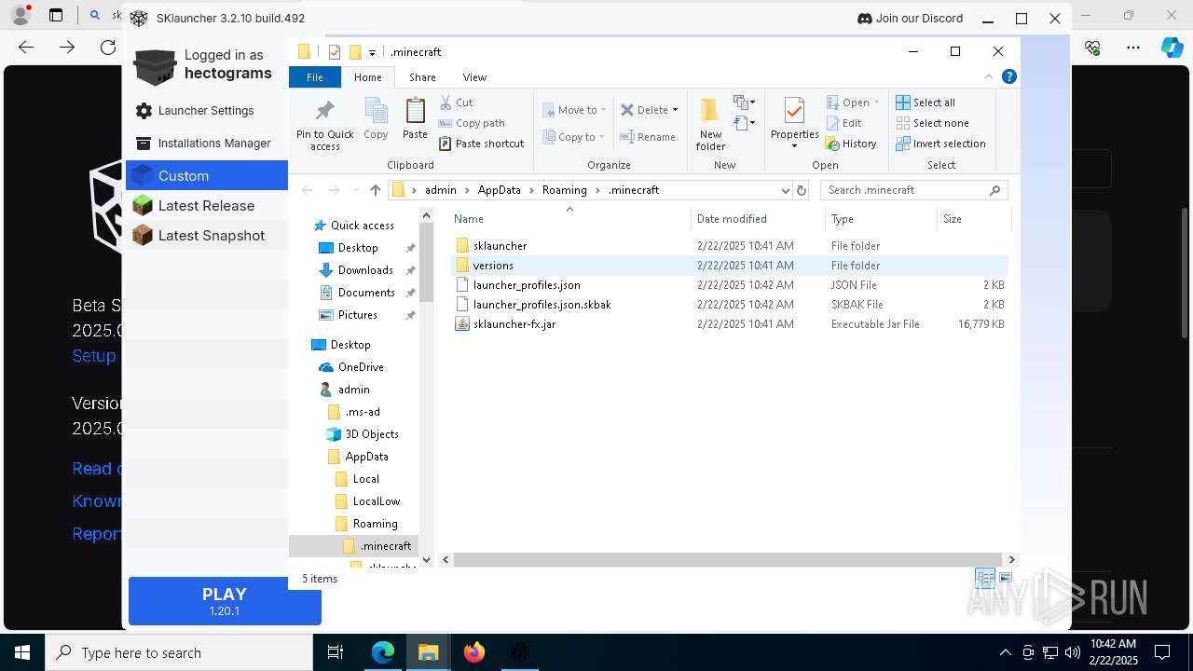Sort by Date modified column header

[758, 219]
